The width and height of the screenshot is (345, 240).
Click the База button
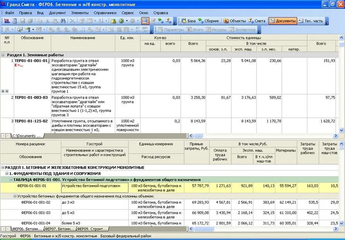tap(189, 21)
